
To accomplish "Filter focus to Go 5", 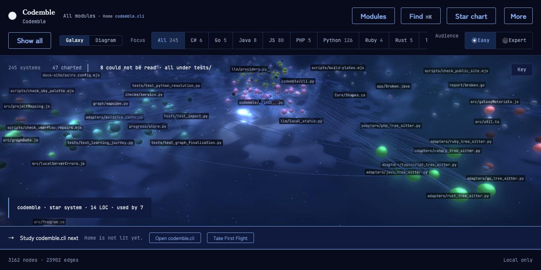I will [x=221, y=40].
